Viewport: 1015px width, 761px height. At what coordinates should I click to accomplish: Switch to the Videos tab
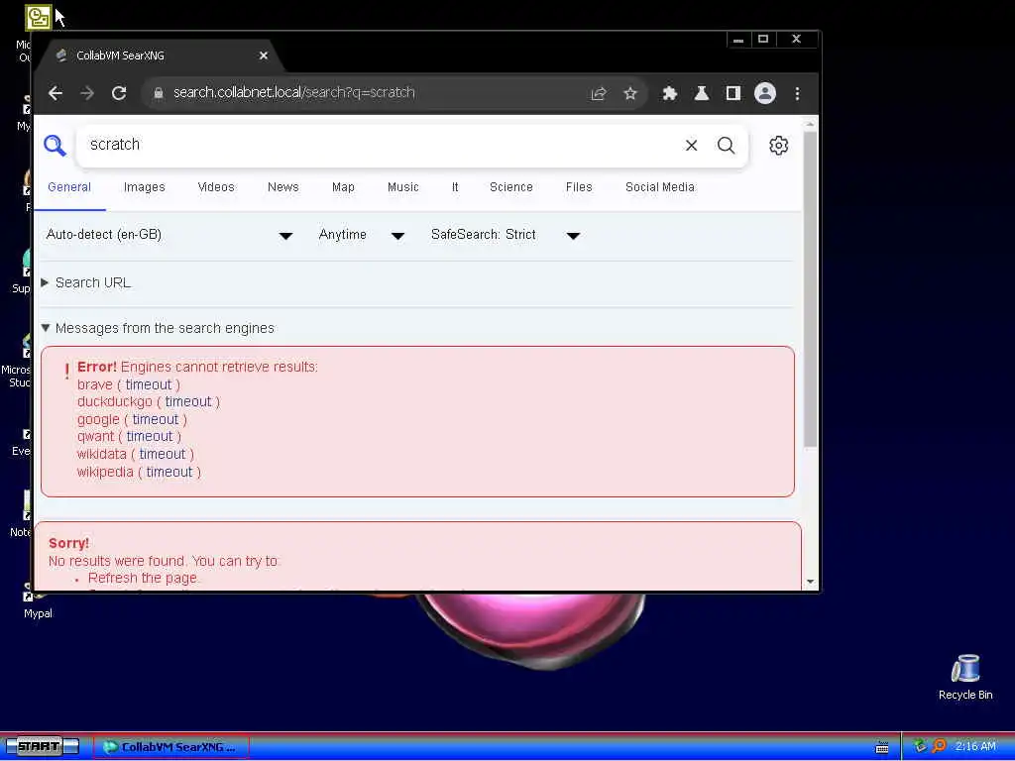click(216, 187)
